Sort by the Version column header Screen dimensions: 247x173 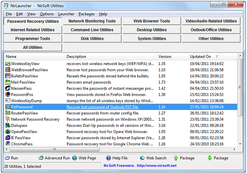[x=173, y=56]
